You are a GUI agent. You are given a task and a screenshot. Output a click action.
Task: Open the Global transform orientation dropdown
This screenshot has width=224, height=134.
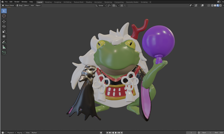tap(101, 5)
